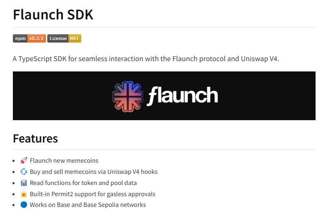The height and width of the screenshot is (216, 328).
Task: Click 'Read functions for token' list item
Action: [x=83, y=183]
